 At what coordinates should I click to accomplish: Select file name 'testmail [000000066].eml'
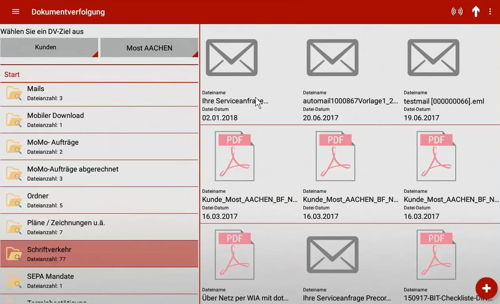444,101
